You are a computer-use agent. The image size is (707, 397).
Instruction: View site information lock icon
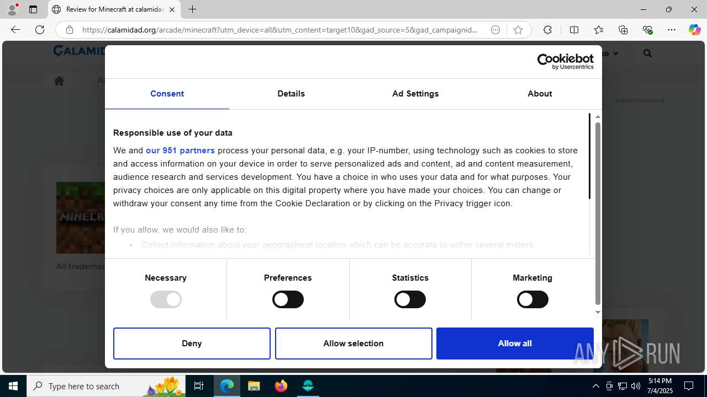tap(69, 30)
